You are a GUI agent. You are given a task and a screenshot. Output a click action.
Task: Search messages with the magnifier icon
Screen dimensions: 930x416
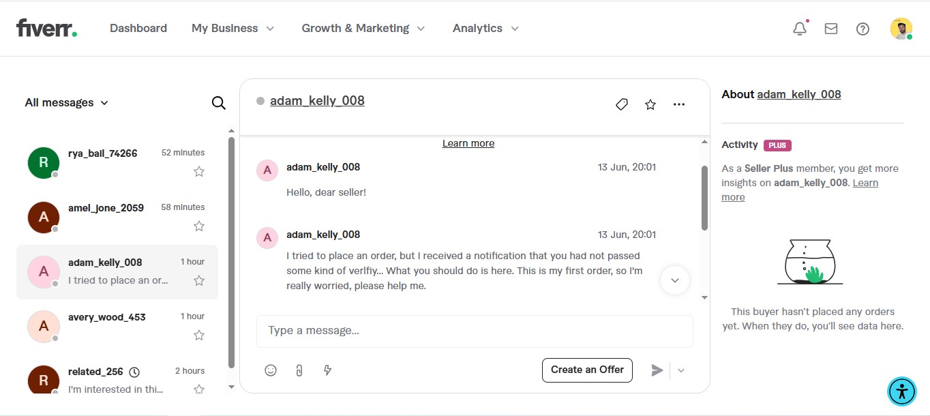218,103
